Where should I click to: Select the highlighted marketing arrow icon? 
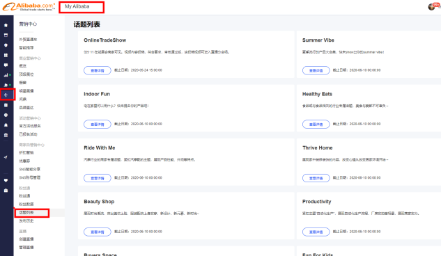click(x=6, y=95)
